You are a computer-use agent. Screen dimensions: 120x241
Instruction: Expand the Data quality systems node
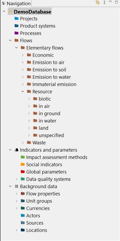point(17,179)
